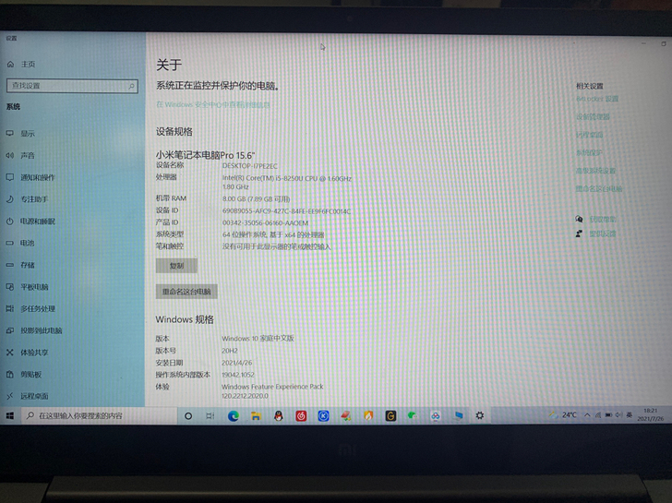Click the 复制 button under device specs

pyautogui.click(x=176, y=266)
